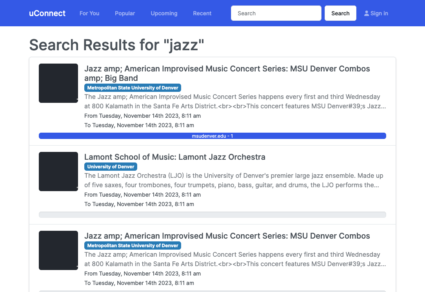Open the For You tab
This screenshot has height=292, width=425.
coord(89,13)
